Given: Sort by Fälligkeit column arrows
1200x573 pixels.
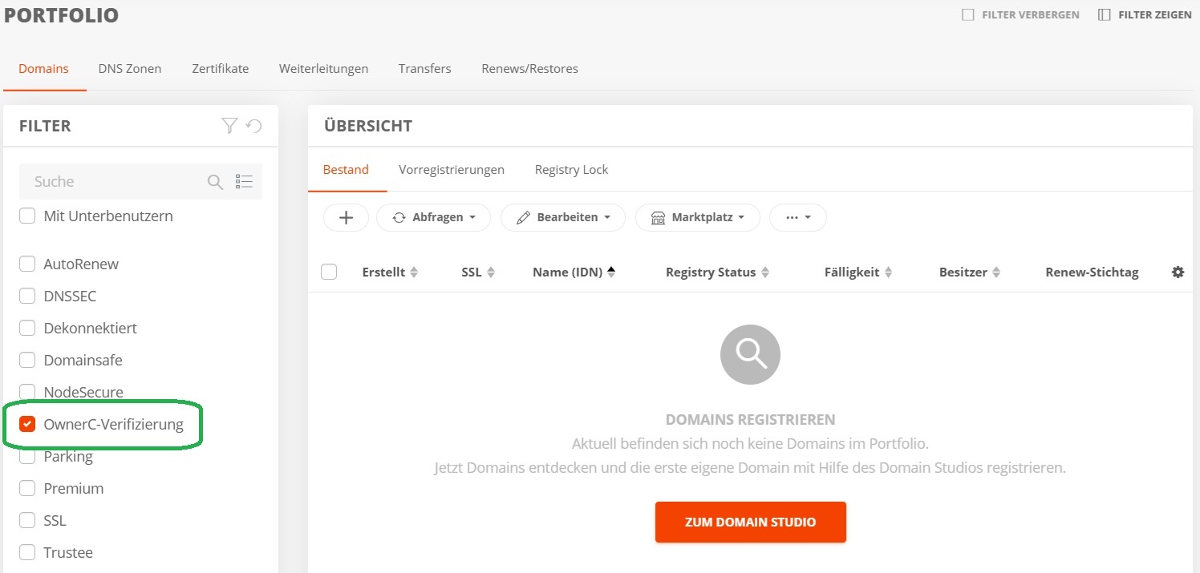Looking at the screenshot, I should pyautogui.click(x=889, y=272).
